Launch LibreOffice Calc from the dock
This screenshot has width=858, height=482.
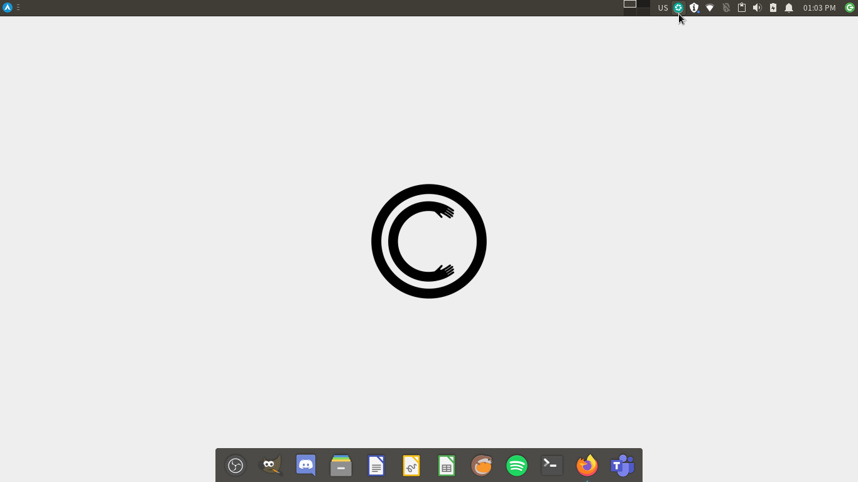pyautogui.click(x=447, y=466)
